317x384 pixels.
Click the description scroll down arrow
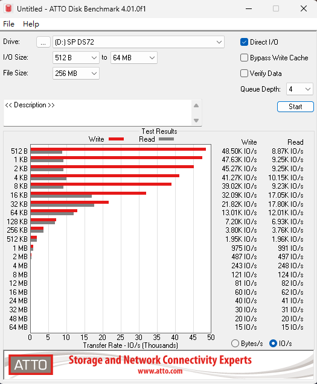point(196,120)
